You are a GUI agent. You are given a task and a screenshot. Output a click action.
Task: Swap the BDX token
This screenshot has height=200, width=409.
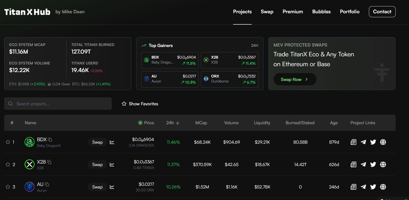tap(97, 142)
